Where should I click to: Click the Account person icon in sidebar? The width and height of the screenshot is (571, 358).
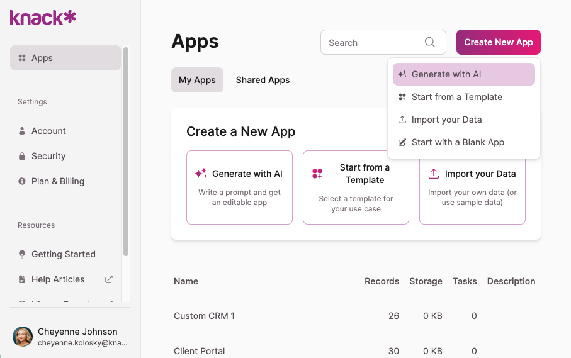click(22, 131)
